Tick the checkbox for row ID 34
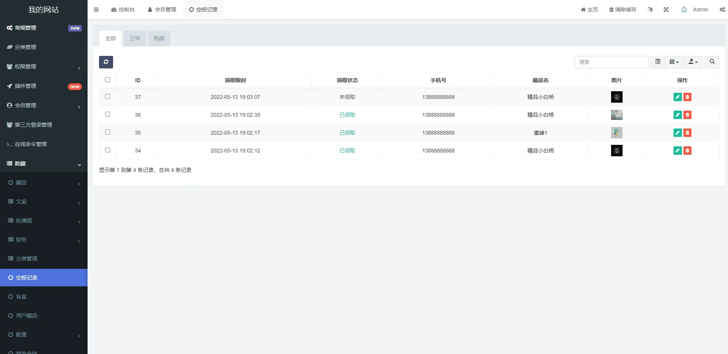The image size is (728, 354). tap(107, 150)
